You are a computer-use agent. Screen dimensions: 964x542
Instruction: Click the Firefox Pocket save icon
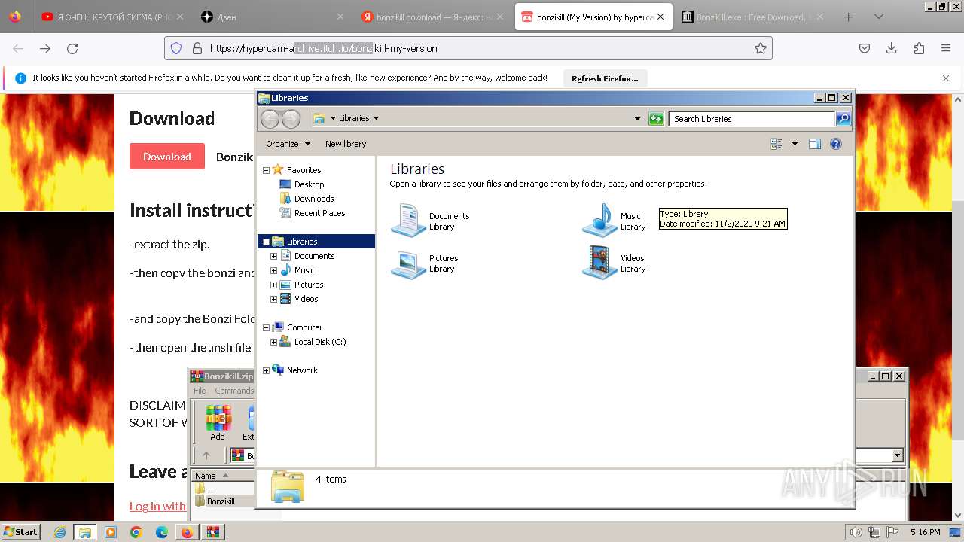tap(865, 48)
